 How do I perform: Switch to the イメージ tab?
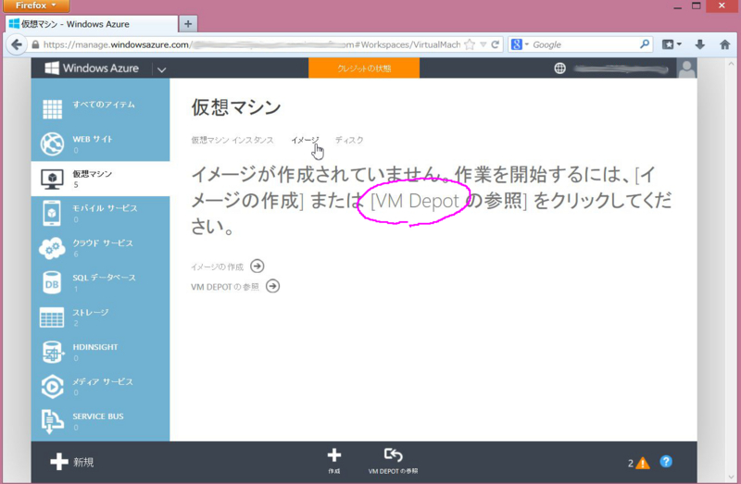(x=305, y=141)
